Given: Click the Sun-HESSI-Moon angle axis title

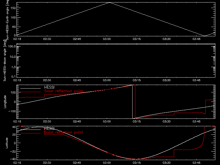Looking at the screenshot, I should click(x=5, y=61).
